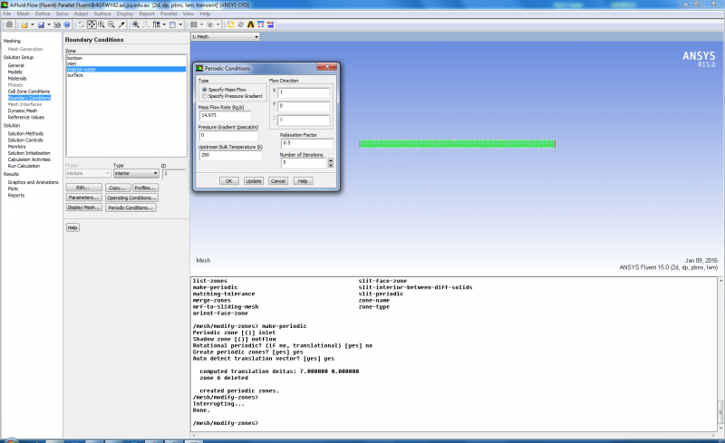725x443 pixels.
Task: Click the first gray mesh toolbar icon
Action: click(9, 24)
